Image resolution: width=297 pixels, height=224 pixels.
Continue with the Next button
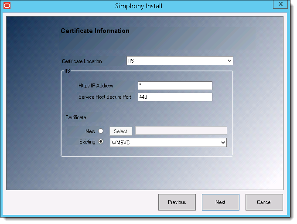(x=221, y=202)
